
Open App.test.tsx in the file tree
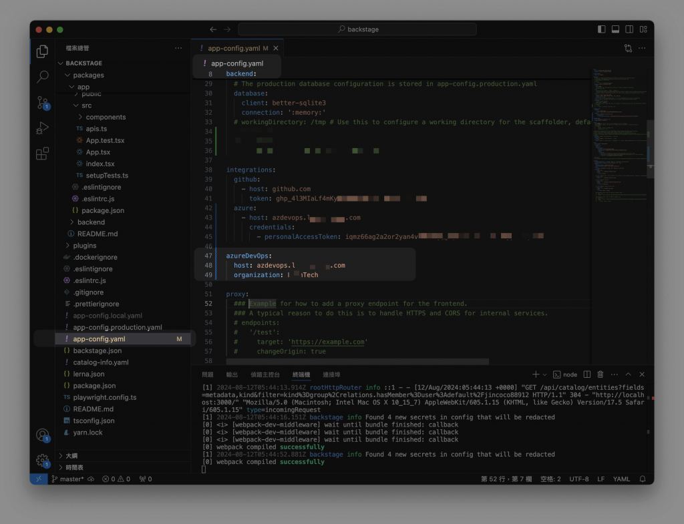pos(105,140)
